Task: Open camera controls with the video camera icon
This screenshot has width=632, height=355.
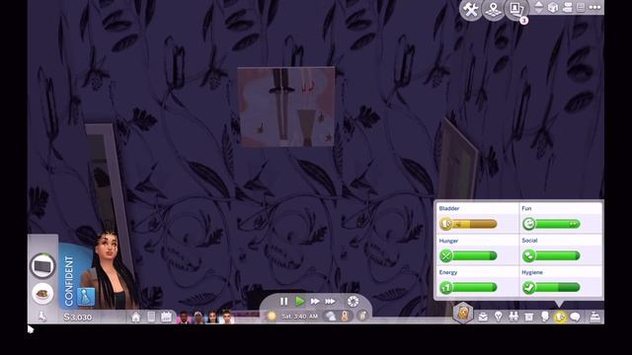Action: pyautogui.click(x=567, y=7)
